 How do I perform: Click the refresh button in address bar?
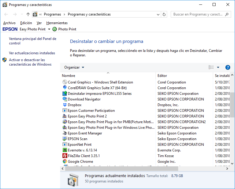(164, 14)
